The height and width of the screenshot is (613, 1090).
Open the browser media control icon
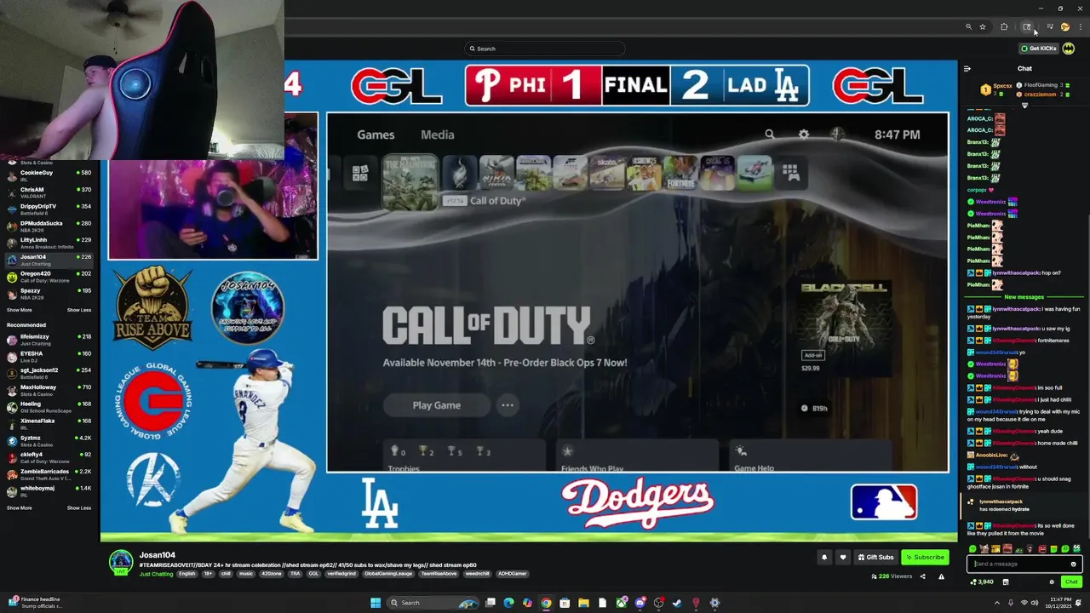(1049, 27)
